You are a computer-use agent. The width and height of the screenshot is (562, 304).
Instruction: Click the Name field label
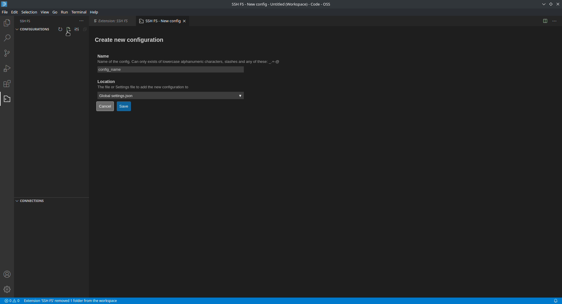pos(103,56)
